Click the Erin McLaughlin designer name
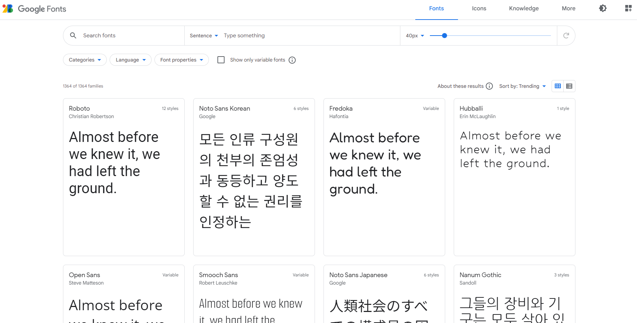This screenshot has width=637, height=323. pos(478,116)
